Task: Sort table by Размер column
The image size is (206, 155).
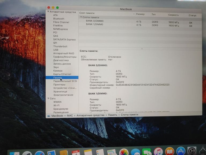Action: (x=140, y=14)
